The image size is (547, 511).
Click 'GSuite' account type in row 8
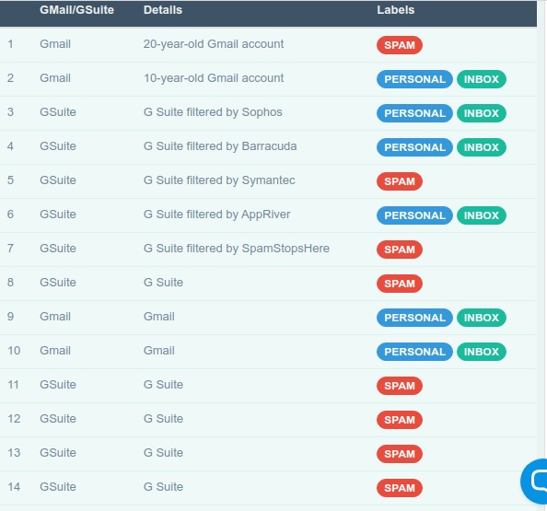coord(58,283)
